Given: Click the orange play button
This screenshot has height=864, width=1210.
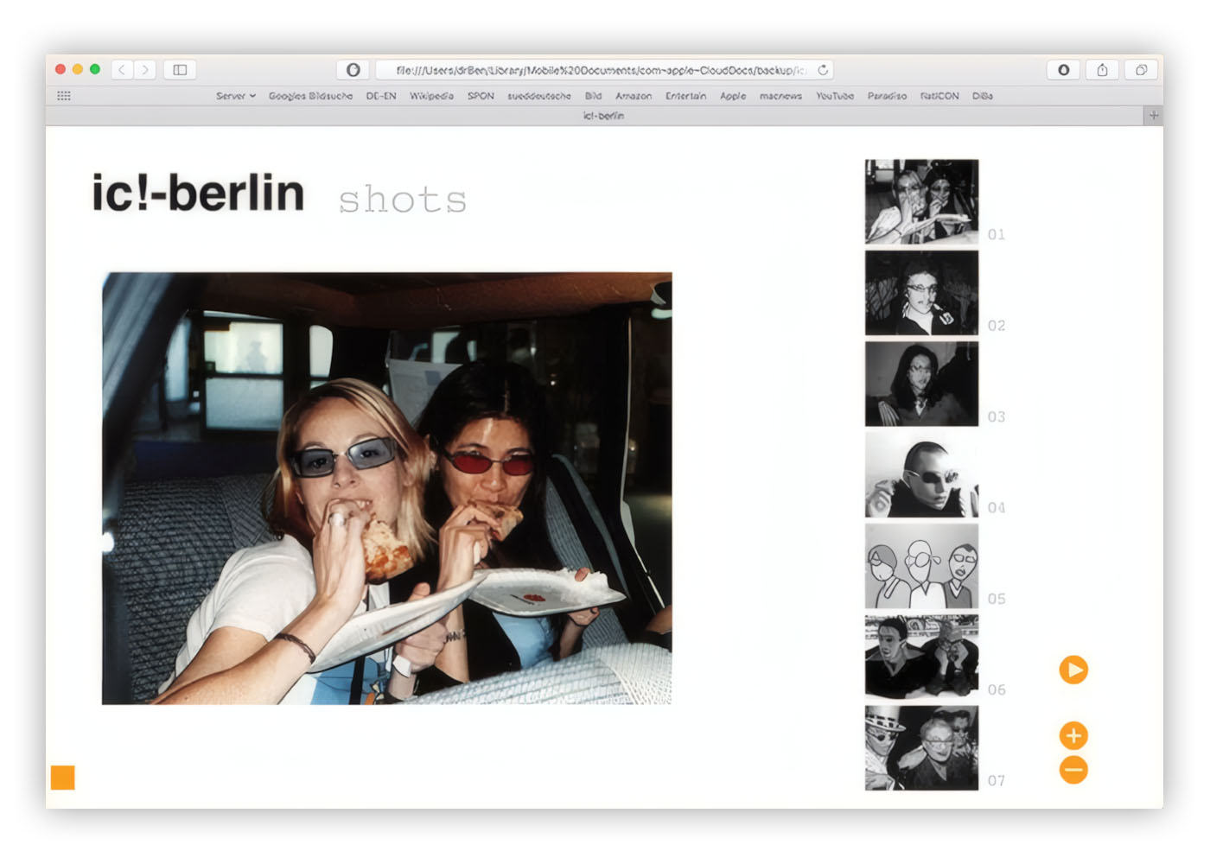Looking at the screenshot, I should coord(1073,670).
